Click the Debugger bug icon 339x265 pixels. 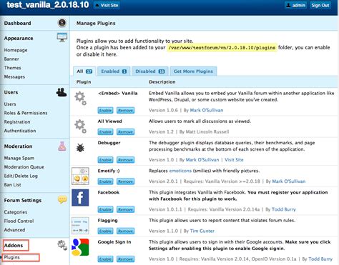click(80, 148)
